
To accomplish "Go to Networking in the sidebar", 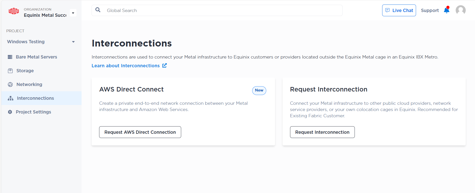I will (29, 84).
